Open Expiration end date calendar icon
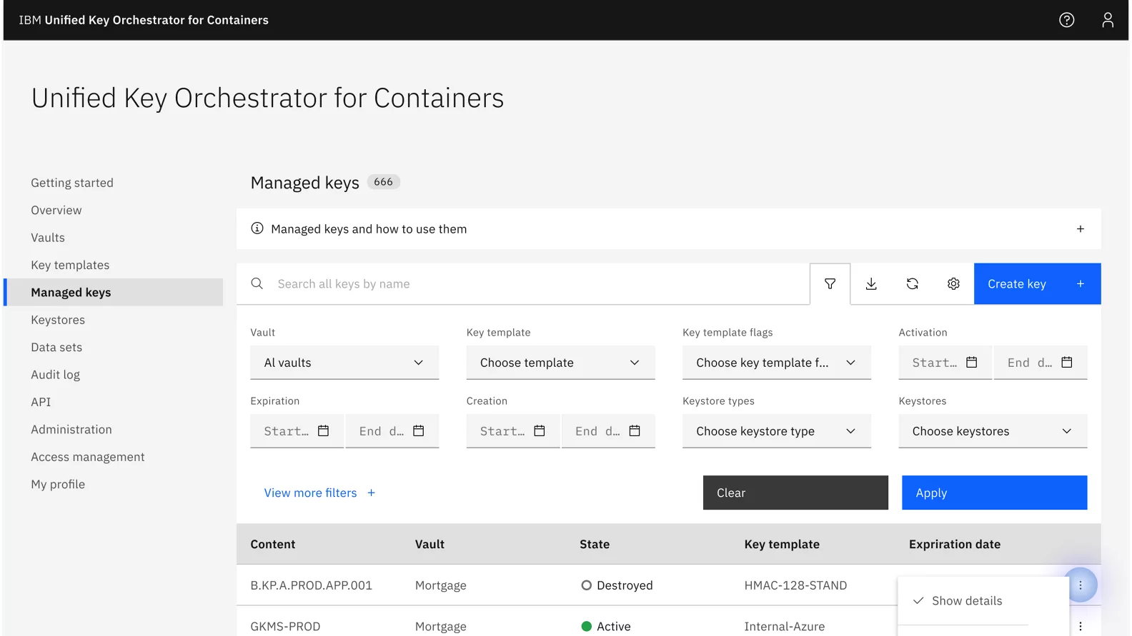Image resolution: width=1132 pixels, height=636 pixels. click(419, 431)
